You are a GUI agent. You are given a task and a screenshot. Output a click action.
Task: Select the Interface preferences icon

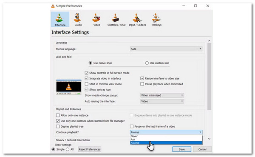[x=60, y=20]
